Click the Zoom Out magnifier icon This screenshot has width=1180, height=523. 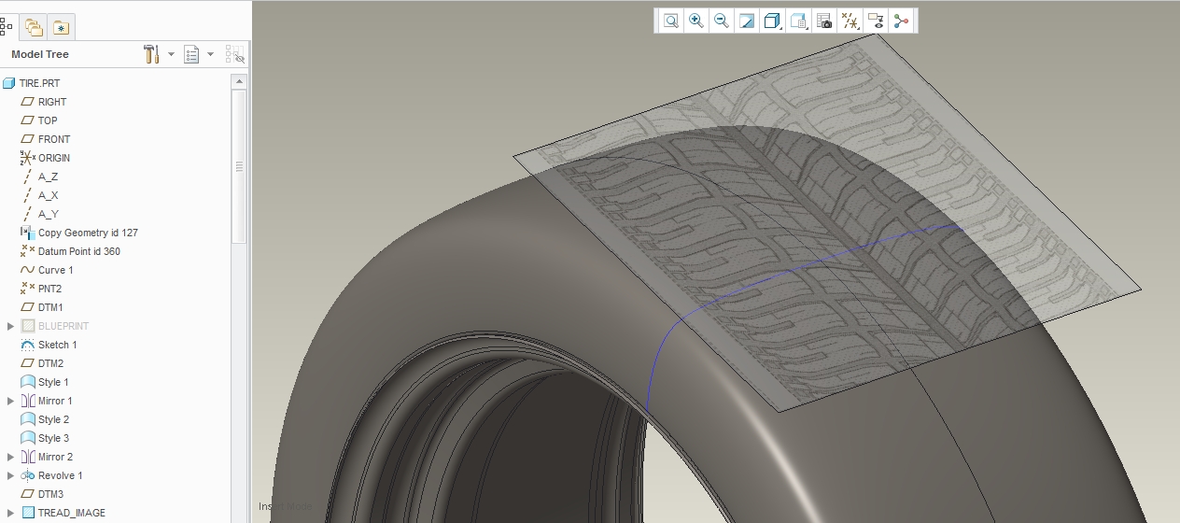click(722, 21)
